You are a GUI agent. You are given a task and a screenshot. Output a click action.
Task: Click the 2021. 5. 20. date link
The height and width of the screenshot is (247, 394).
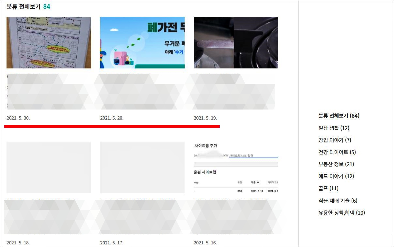112,118
